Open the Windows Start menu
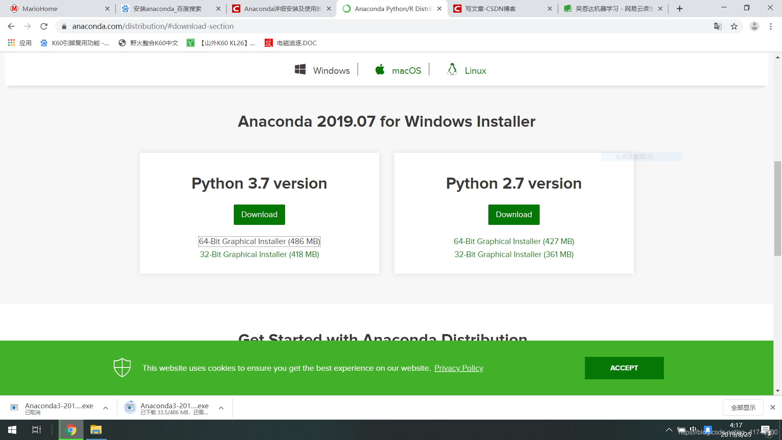Viewport: 782px width, 440px height. 12,430
